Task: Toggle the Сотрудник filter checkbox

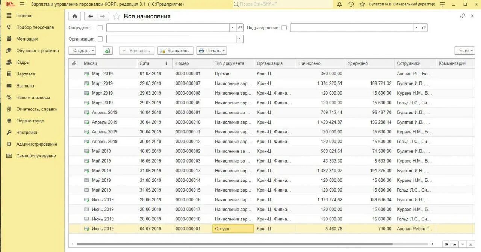Action: (100, 28)
